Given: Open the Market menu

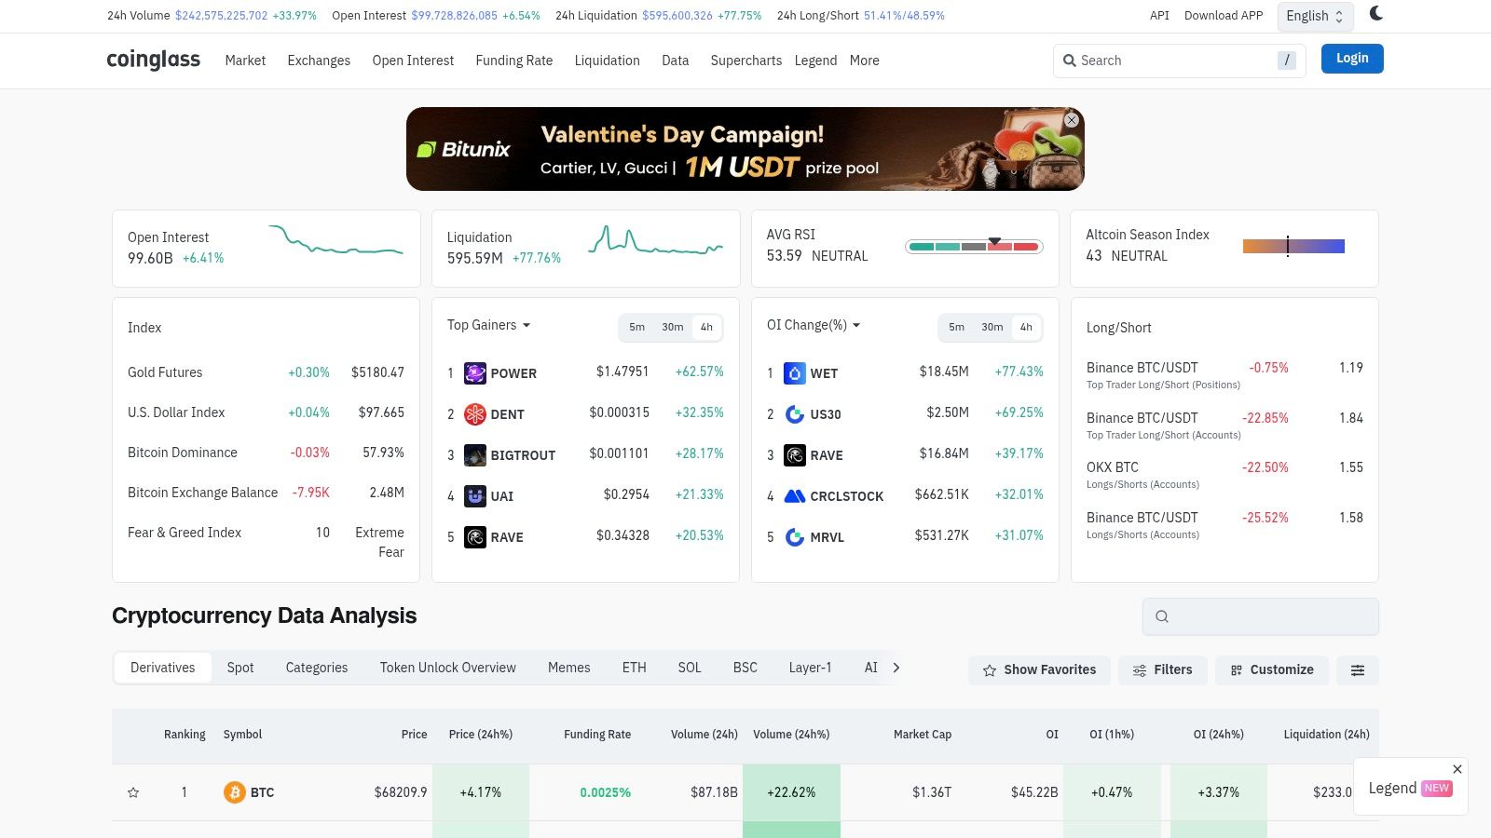Looking at the screenshot, I should (x=245, y=61).
